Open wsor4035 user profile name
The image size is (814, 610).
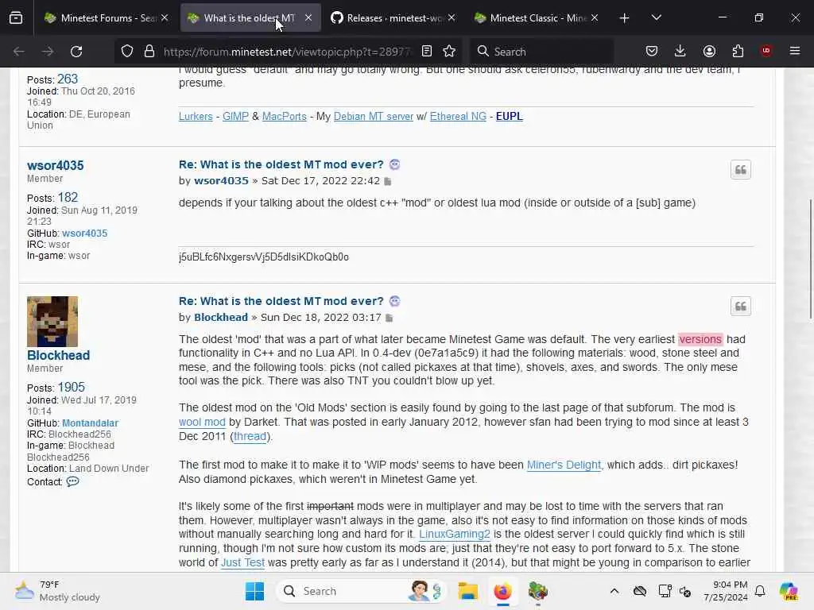(55, 165)
